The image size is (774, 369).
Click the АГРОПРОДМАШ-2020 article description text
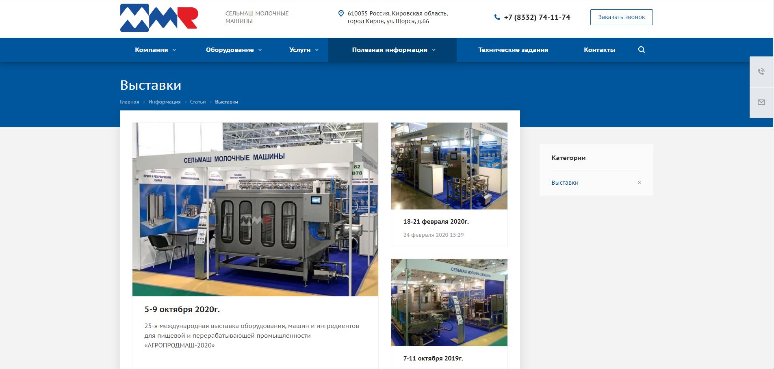point(252,336)
